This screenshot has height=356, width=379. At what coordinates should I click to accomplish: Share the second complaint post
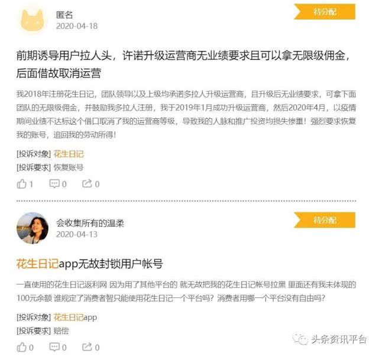coord(87,347)
